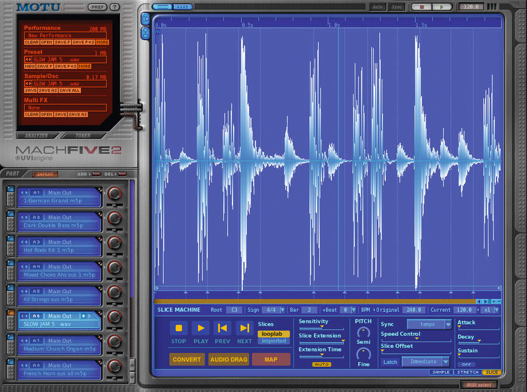The image size is (527, 392).
Task: Adjust the Decay envelope slider
Action: 478,342
